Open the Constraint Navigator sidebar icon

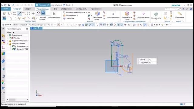(x=3, y=41)
